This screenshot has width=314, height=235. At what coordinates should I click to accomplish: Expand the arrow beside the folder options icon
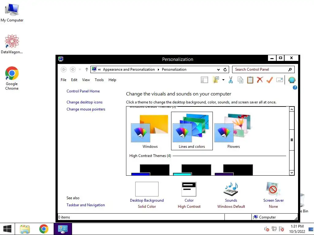click(223, 80)
